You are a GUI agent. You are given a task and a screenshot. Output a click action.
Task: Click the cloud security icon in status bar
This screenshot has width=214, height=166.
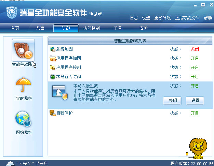pyautogui.click(x=10, y=163)
